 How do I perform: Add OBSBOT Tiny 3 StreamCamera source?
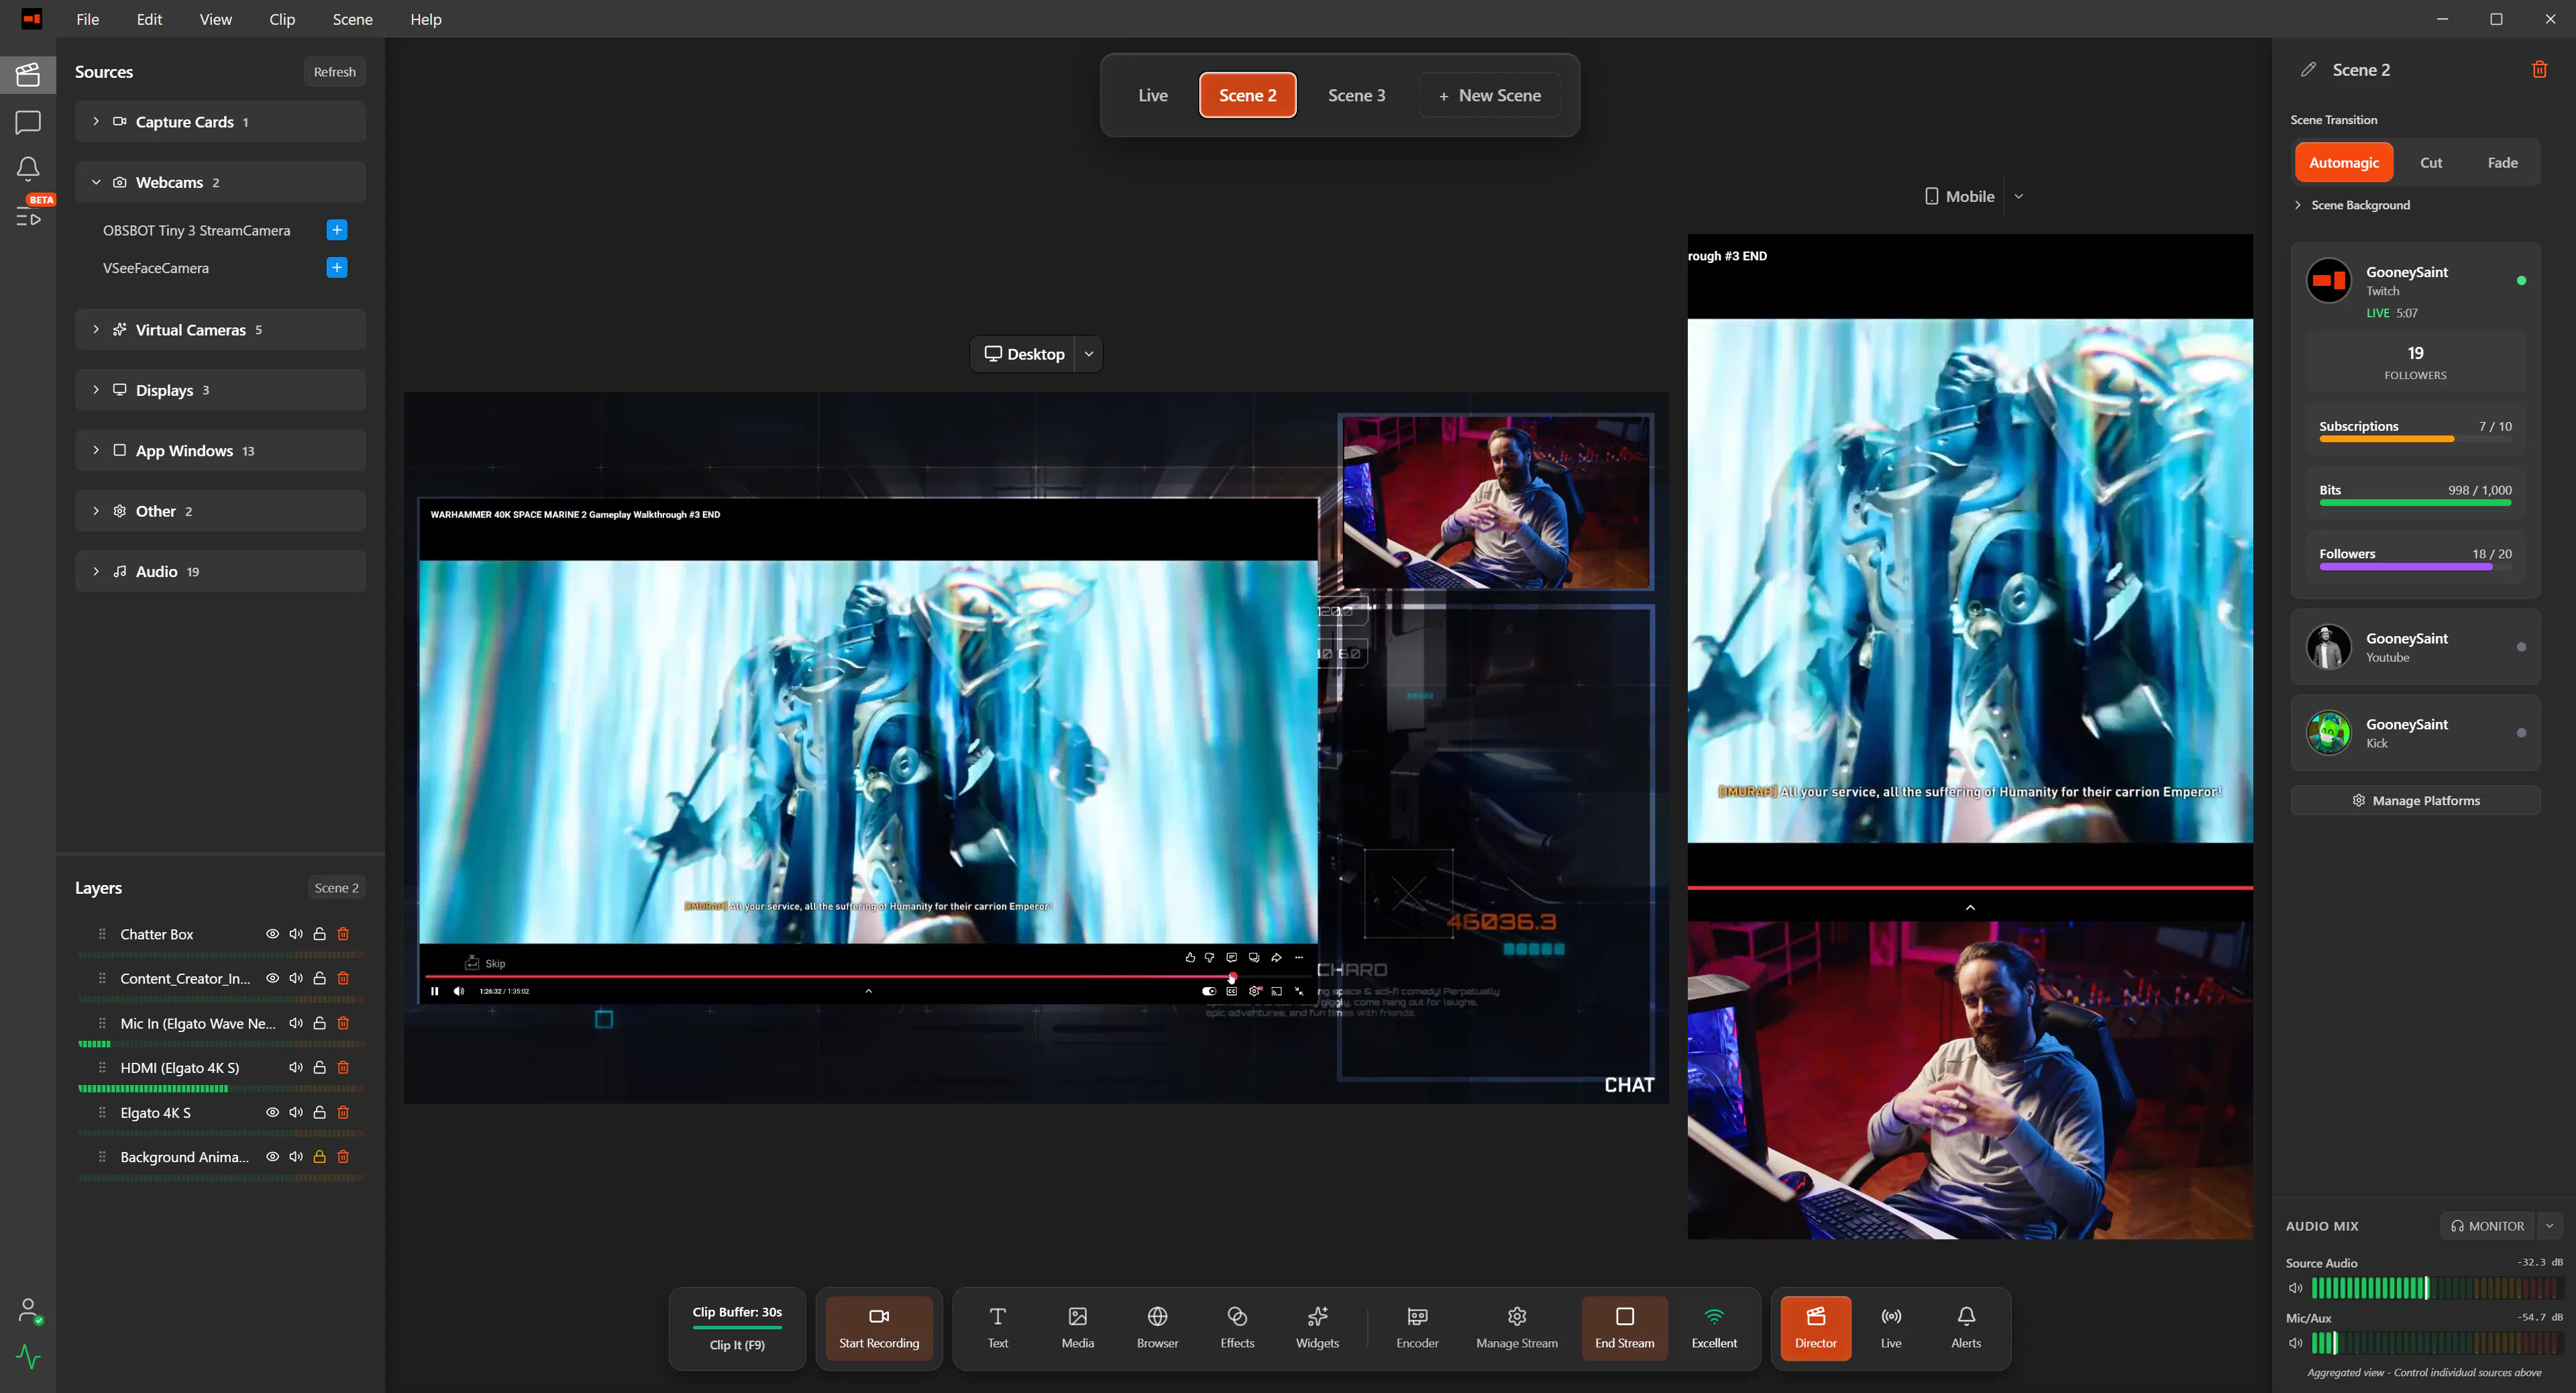(x=337, y=230)
